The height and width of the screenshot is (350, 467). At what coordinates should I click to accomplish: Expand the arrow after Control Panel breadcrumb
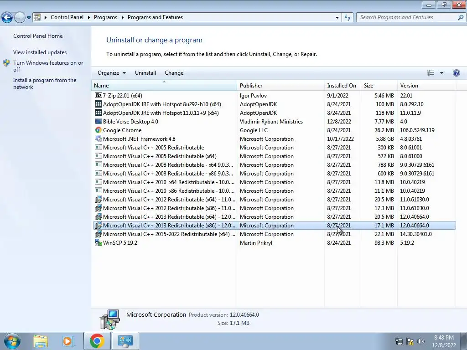tap(89, 18)
